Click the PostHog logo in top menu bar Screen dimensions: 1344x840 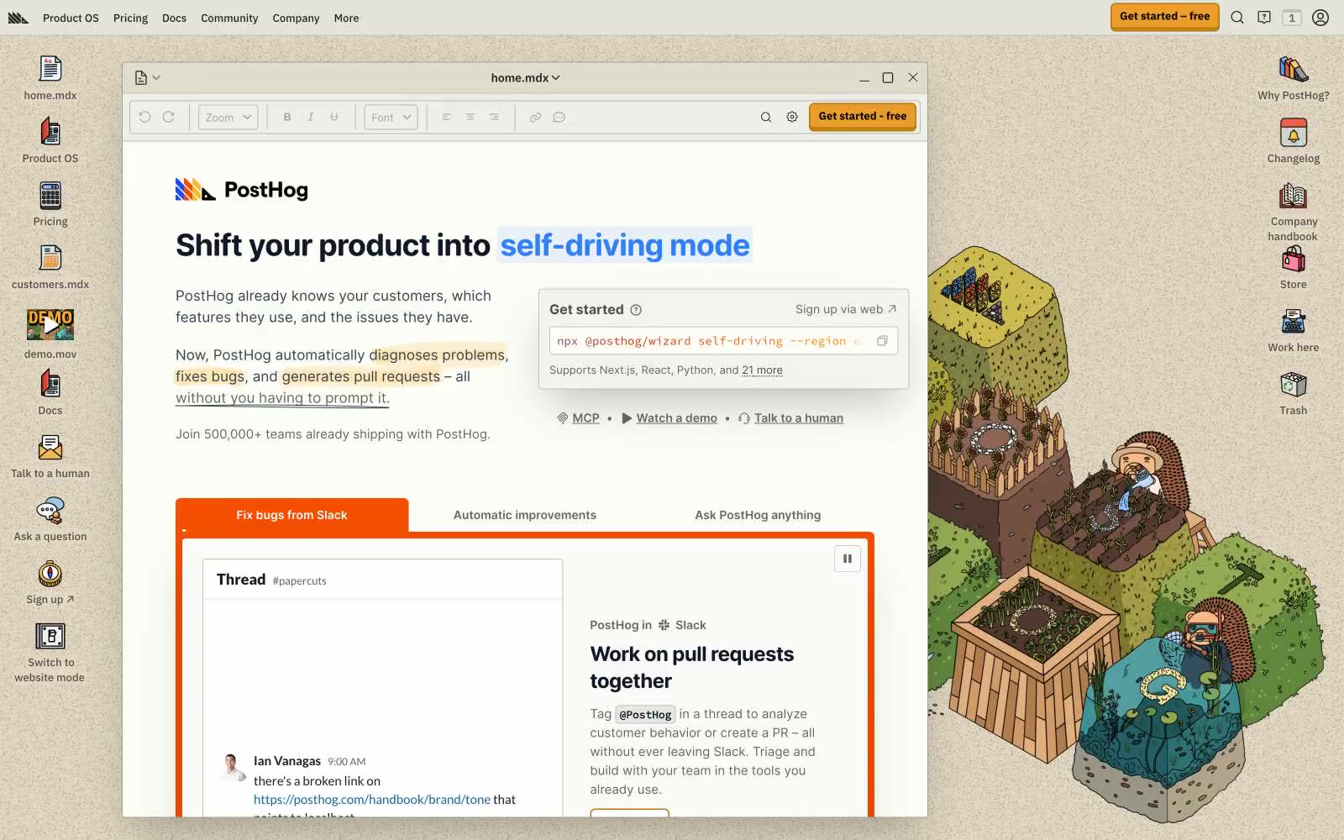[18, 18]
